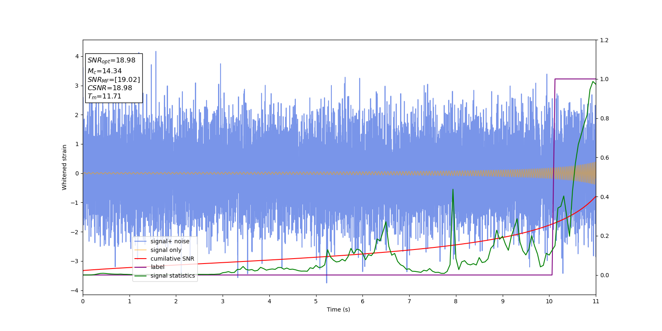Click right axis tick label 0.6

tap(604, 158)
